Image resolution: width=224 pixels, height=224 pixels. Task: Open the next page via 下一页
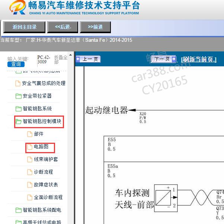[x=163, y=59]
